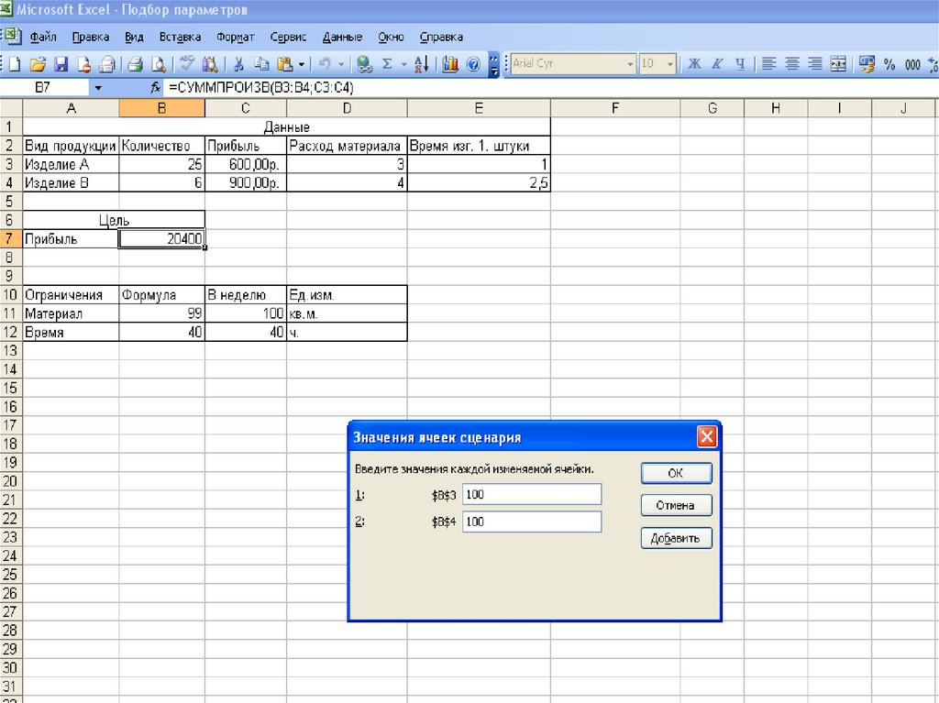939x703 pixels.
Task: Expand the font size dropdown
Action: (670, 64)
